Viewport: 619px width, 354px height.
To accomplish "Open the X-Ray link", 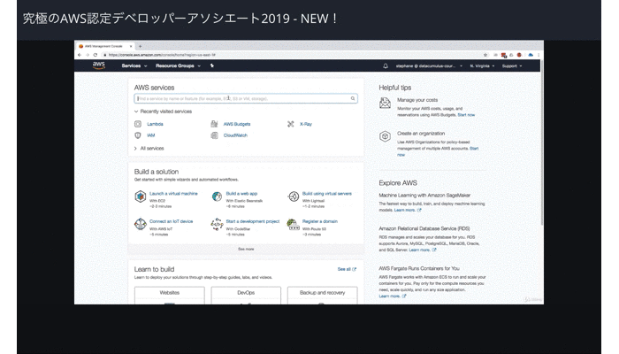I will click(306, 124).
